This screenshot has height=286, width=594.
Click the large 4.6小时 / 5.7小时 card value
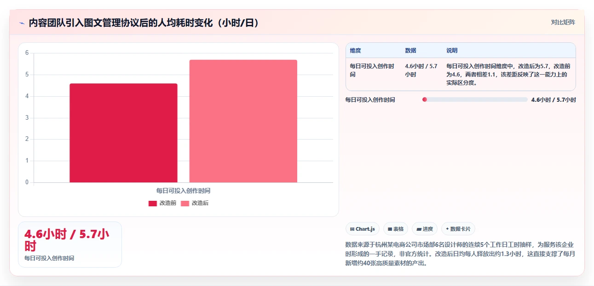point(67,239)
